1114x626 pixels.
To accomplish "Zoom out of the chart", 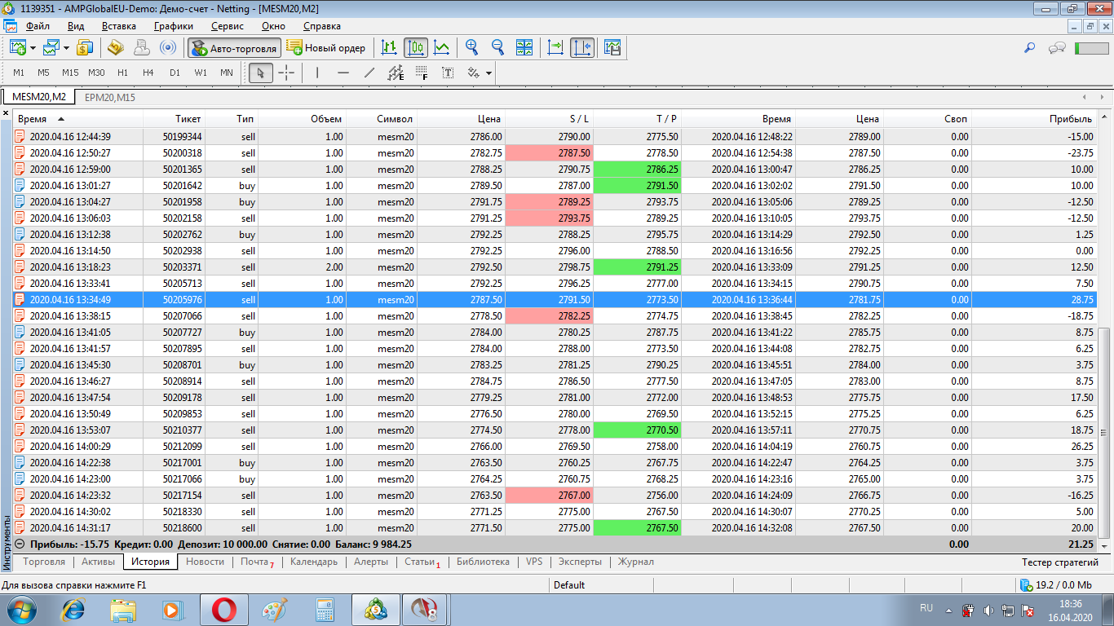I will pyautogui.click(x=497, y=48).
